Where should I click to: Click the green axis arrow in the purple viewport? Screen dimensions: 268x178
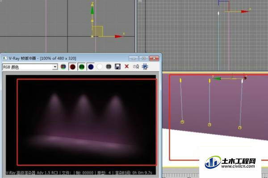217,78
